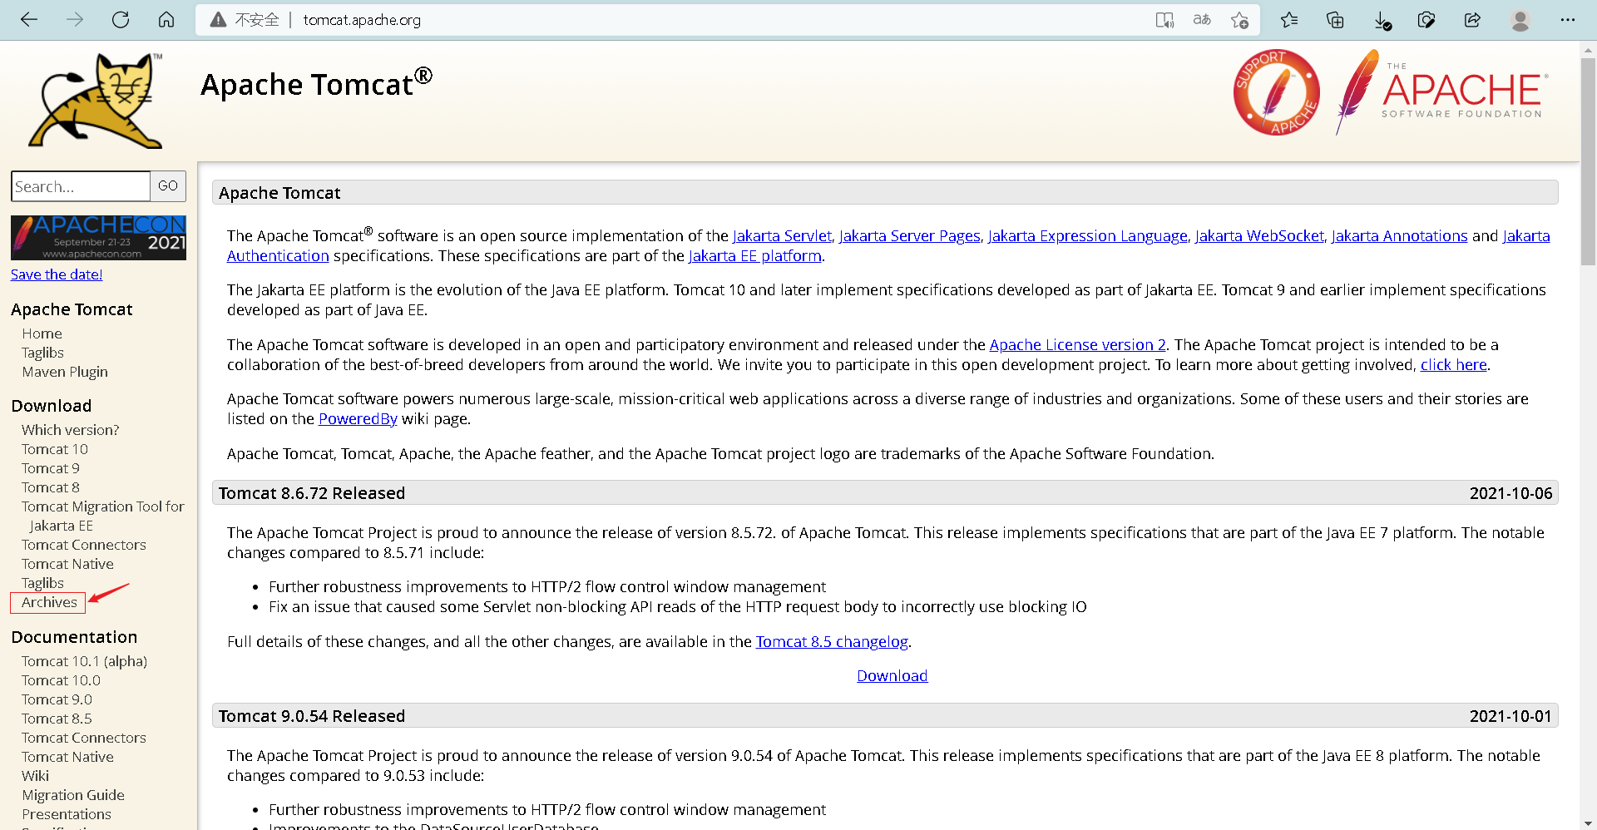Start Read aloud from the address bar
Screen dimensions: 1597x830
point(1164,20)
